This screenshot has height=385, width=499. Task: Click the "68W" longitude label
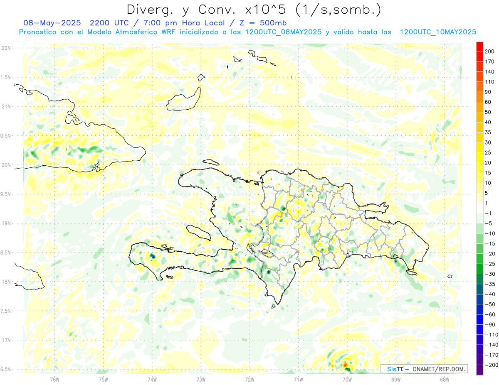[444, 379]
